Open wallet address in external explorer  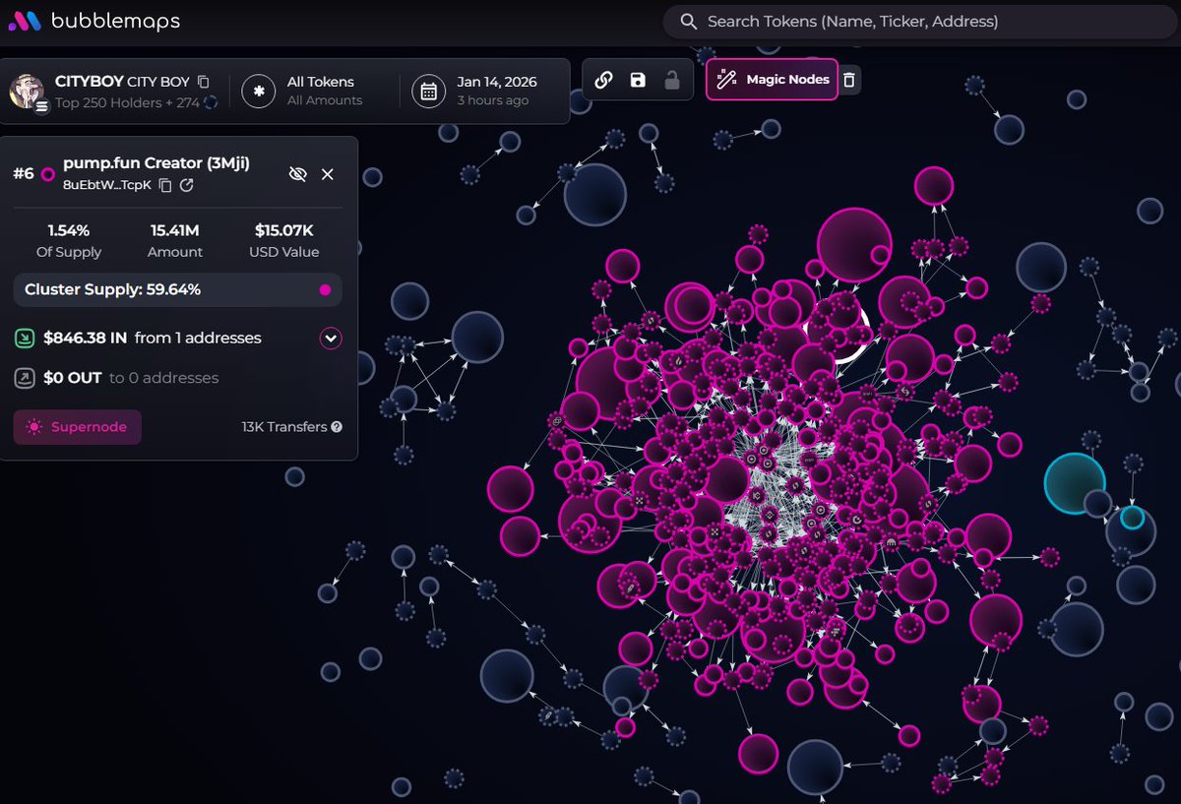(x=186, y=185)
